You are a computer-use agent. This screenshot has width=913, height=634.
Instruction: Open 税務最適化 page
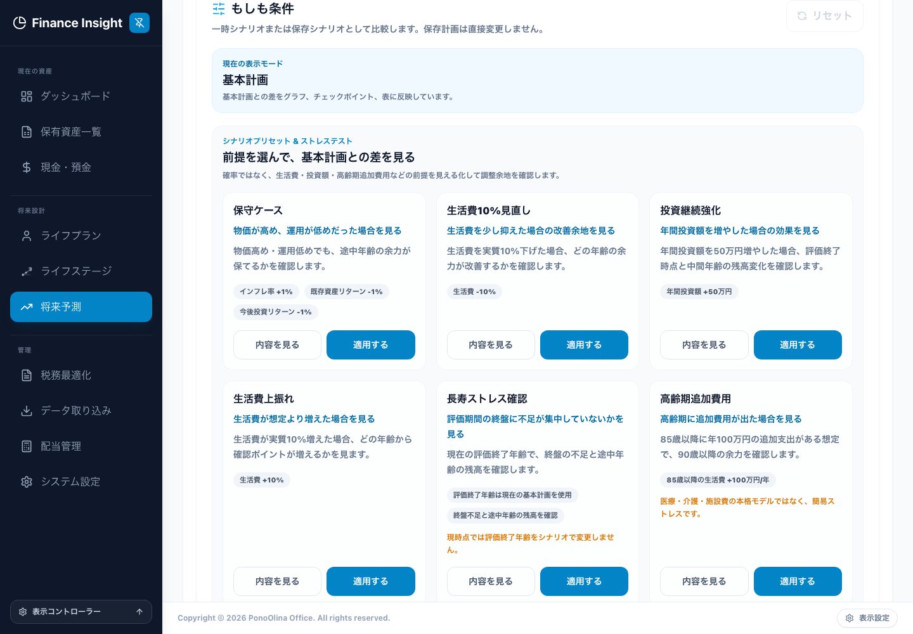click(81, 375)
